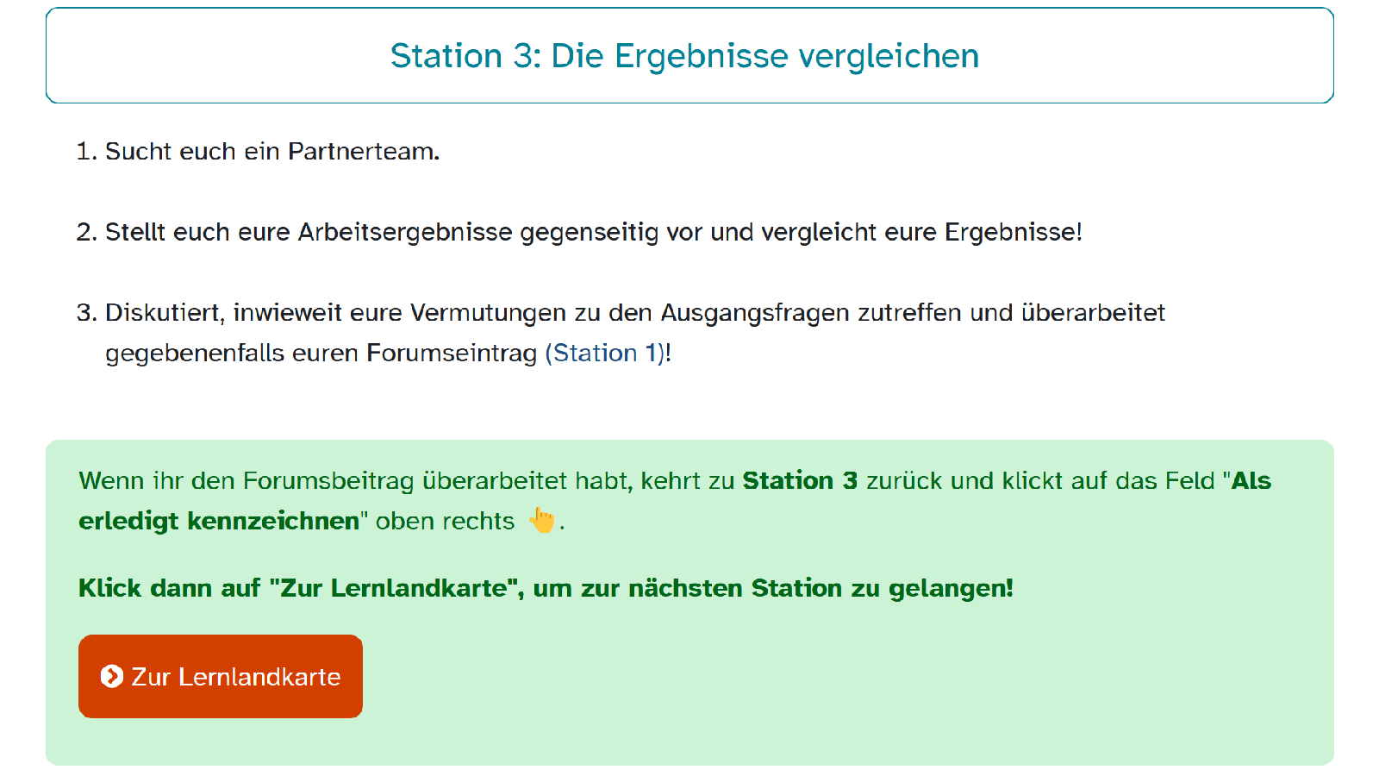Click the word "Forumsbeitrag" in the green notice
Viewport: 1379px width, 776px height.
(328, 481)
